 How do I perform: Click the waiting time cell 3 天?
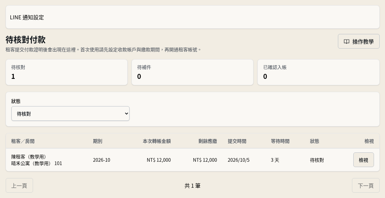click(x=275, y=160)
